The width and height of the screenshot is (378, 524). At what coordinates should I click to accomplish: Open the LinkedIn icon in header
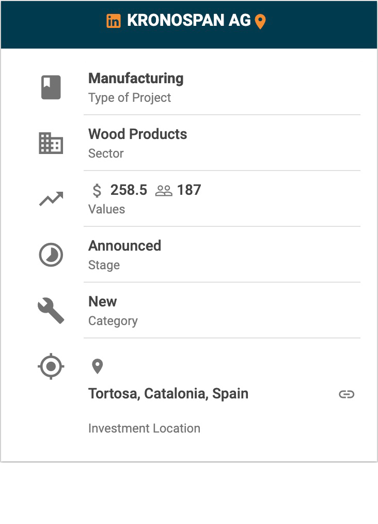[x=114, y=21]
